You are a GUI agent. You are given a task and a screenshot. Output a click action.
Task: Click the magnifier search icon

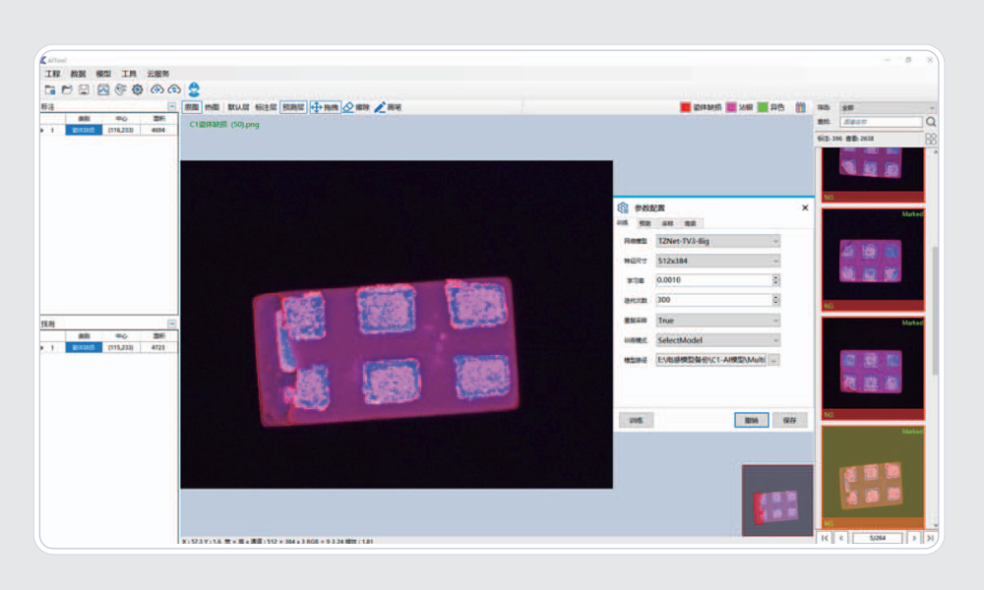(x=931, y=122)
